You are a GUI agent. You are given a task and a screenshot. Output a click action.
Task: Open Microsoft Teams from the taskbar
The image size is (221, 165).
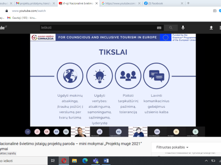tap(96, 161)
